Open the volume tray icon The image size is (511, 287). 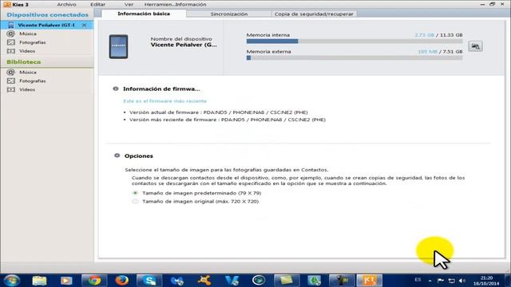[x=462, y=281]
